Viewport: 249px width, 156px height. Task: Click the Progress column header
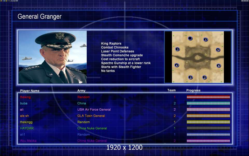[193, 90]
